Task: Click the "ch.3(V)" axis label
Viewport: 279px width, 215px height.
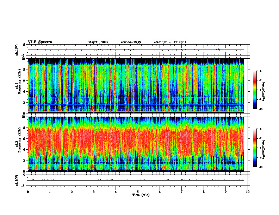Action: point(17,180)
